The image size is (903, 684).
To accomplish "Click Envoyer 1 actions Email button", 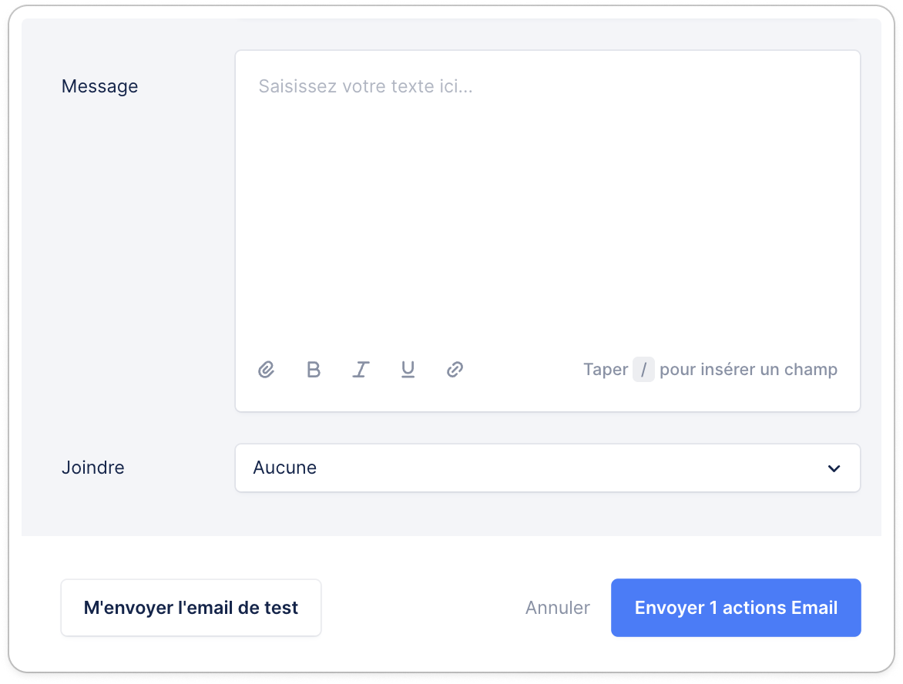I will coord(736,608).
